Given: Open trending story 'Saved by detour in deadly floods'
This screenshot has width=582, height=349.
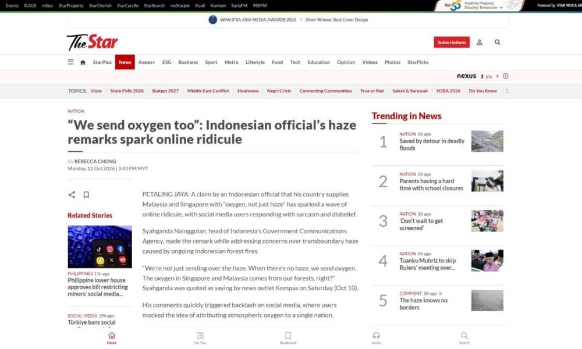Looking at the screenshot, I should tap(432, 145).
